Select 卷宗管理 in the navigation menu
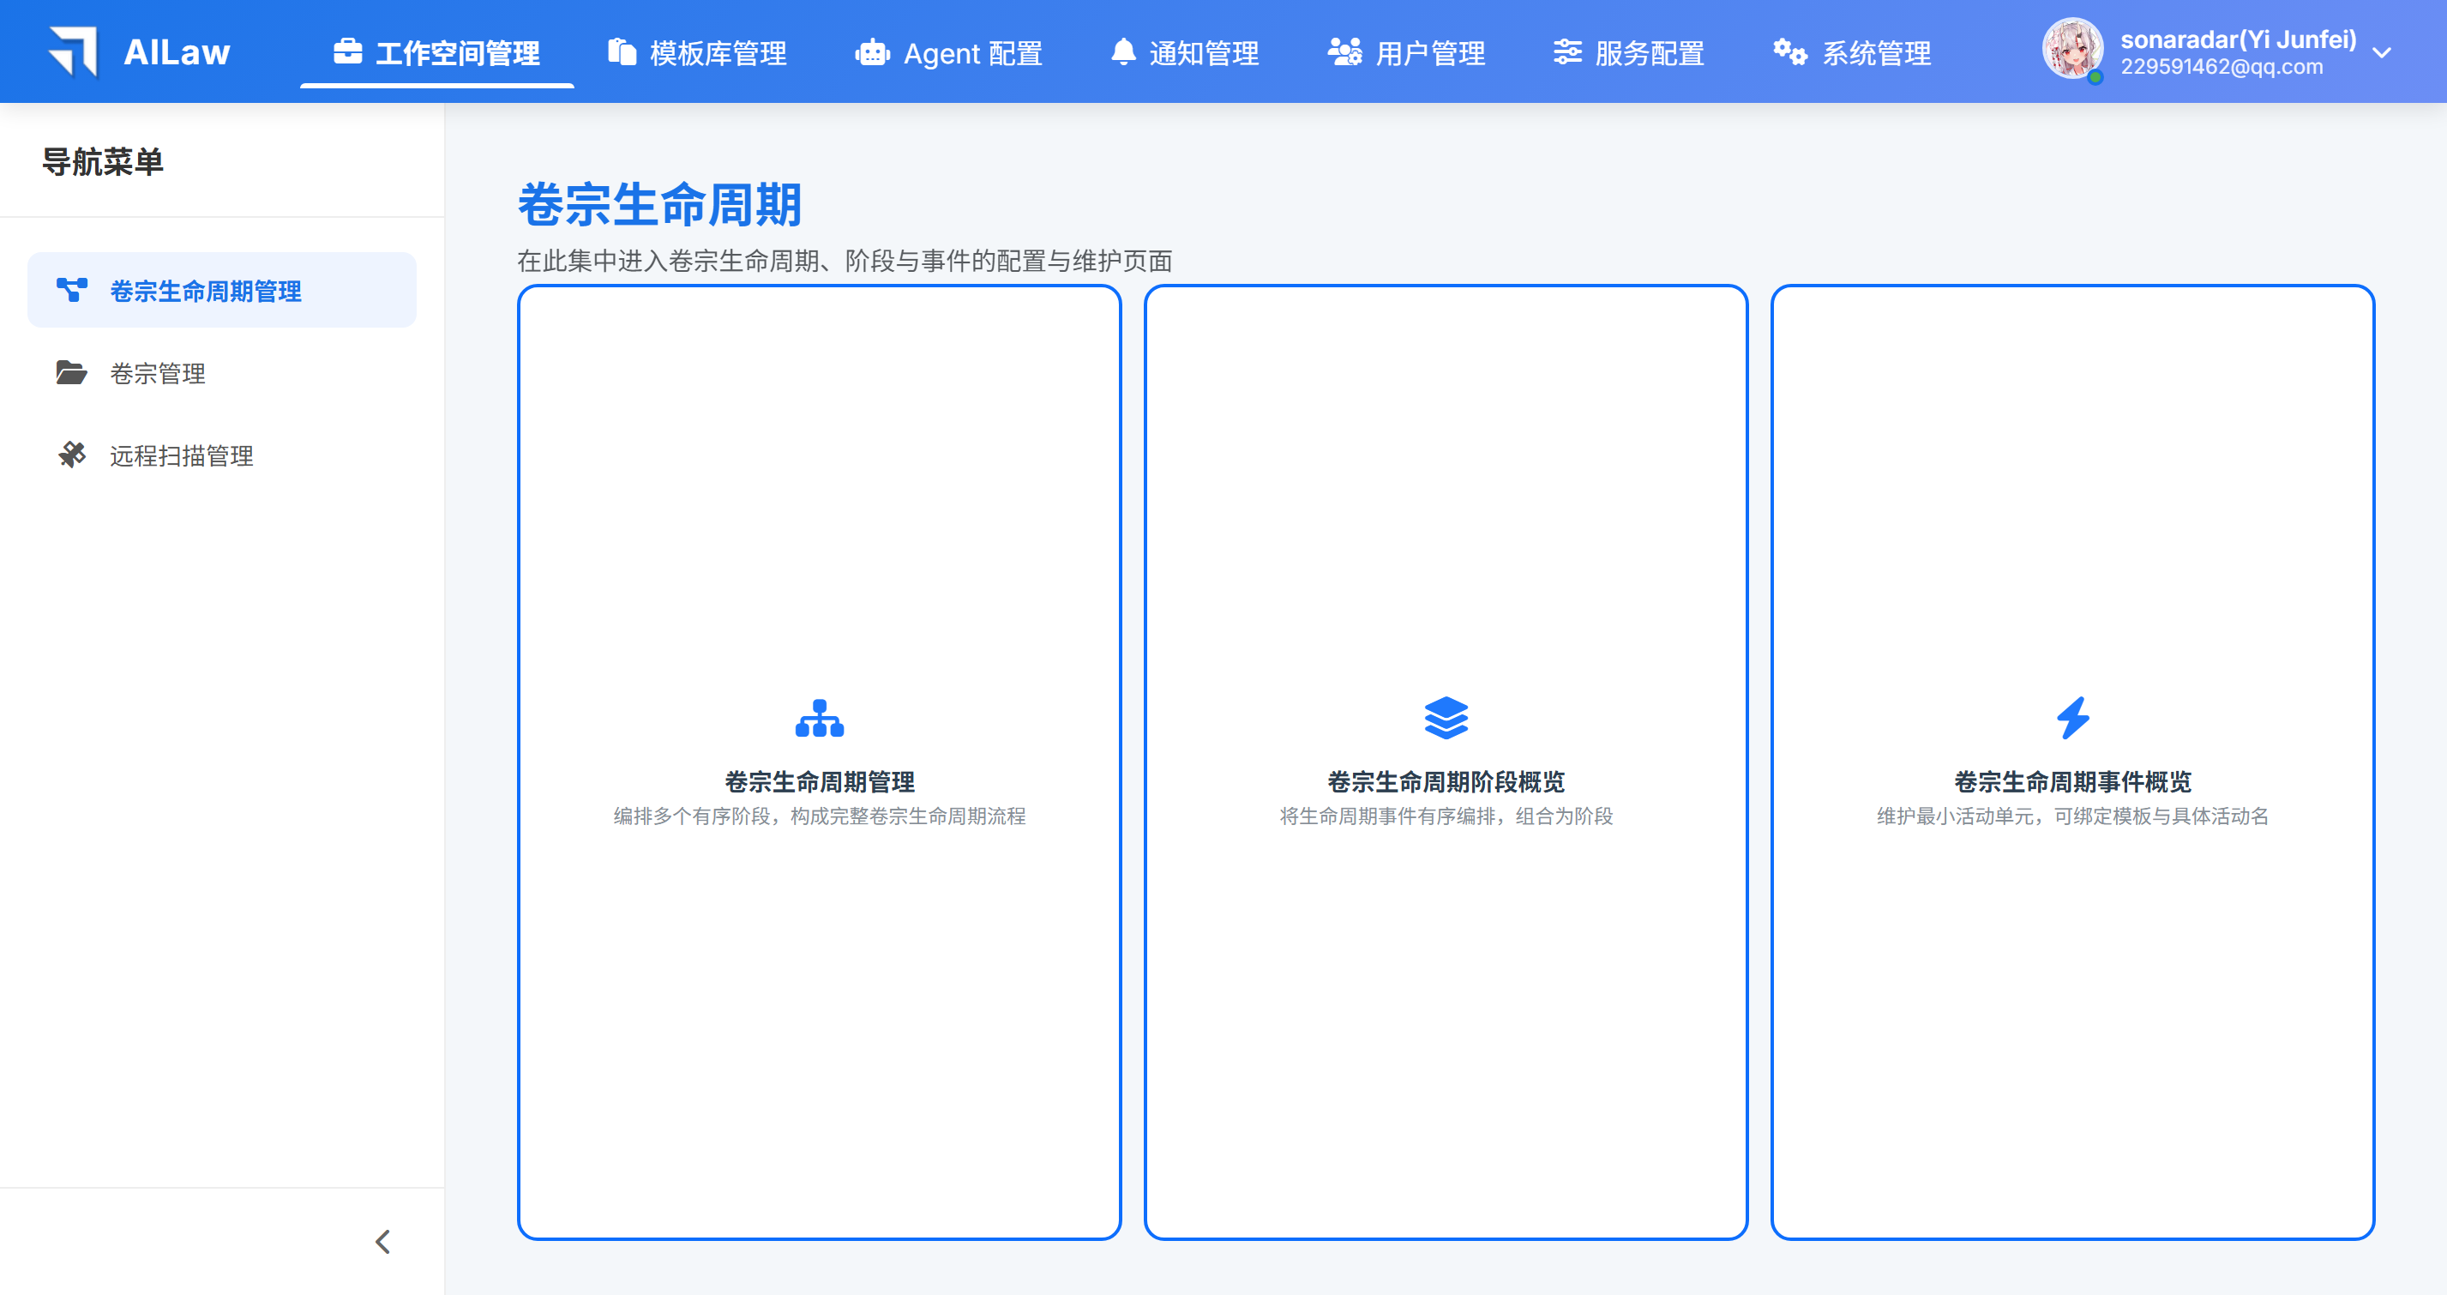2447x1295 pixels. pyautogui.click(x=158, y=373)
